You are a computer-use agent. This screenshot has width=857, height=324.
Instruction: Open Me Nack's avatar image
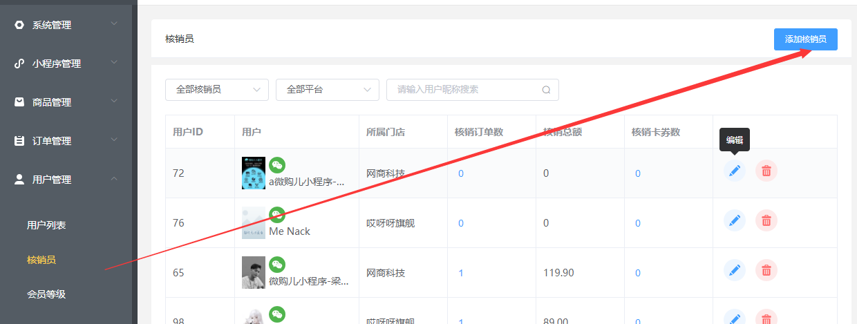pos(254,222)
